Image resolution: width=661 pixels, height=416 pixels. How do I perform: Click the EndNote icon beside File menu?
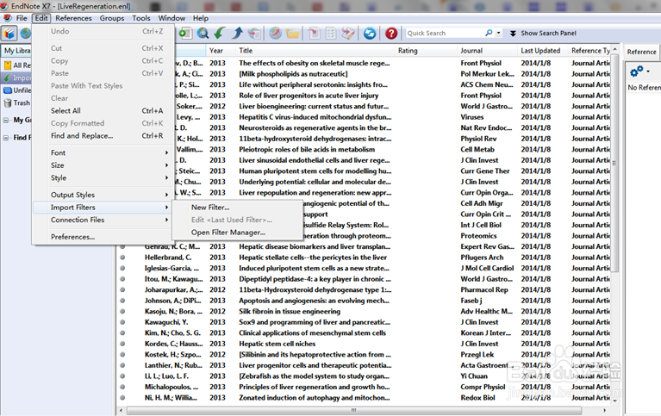pyautogui.click(x=7, y=18)
